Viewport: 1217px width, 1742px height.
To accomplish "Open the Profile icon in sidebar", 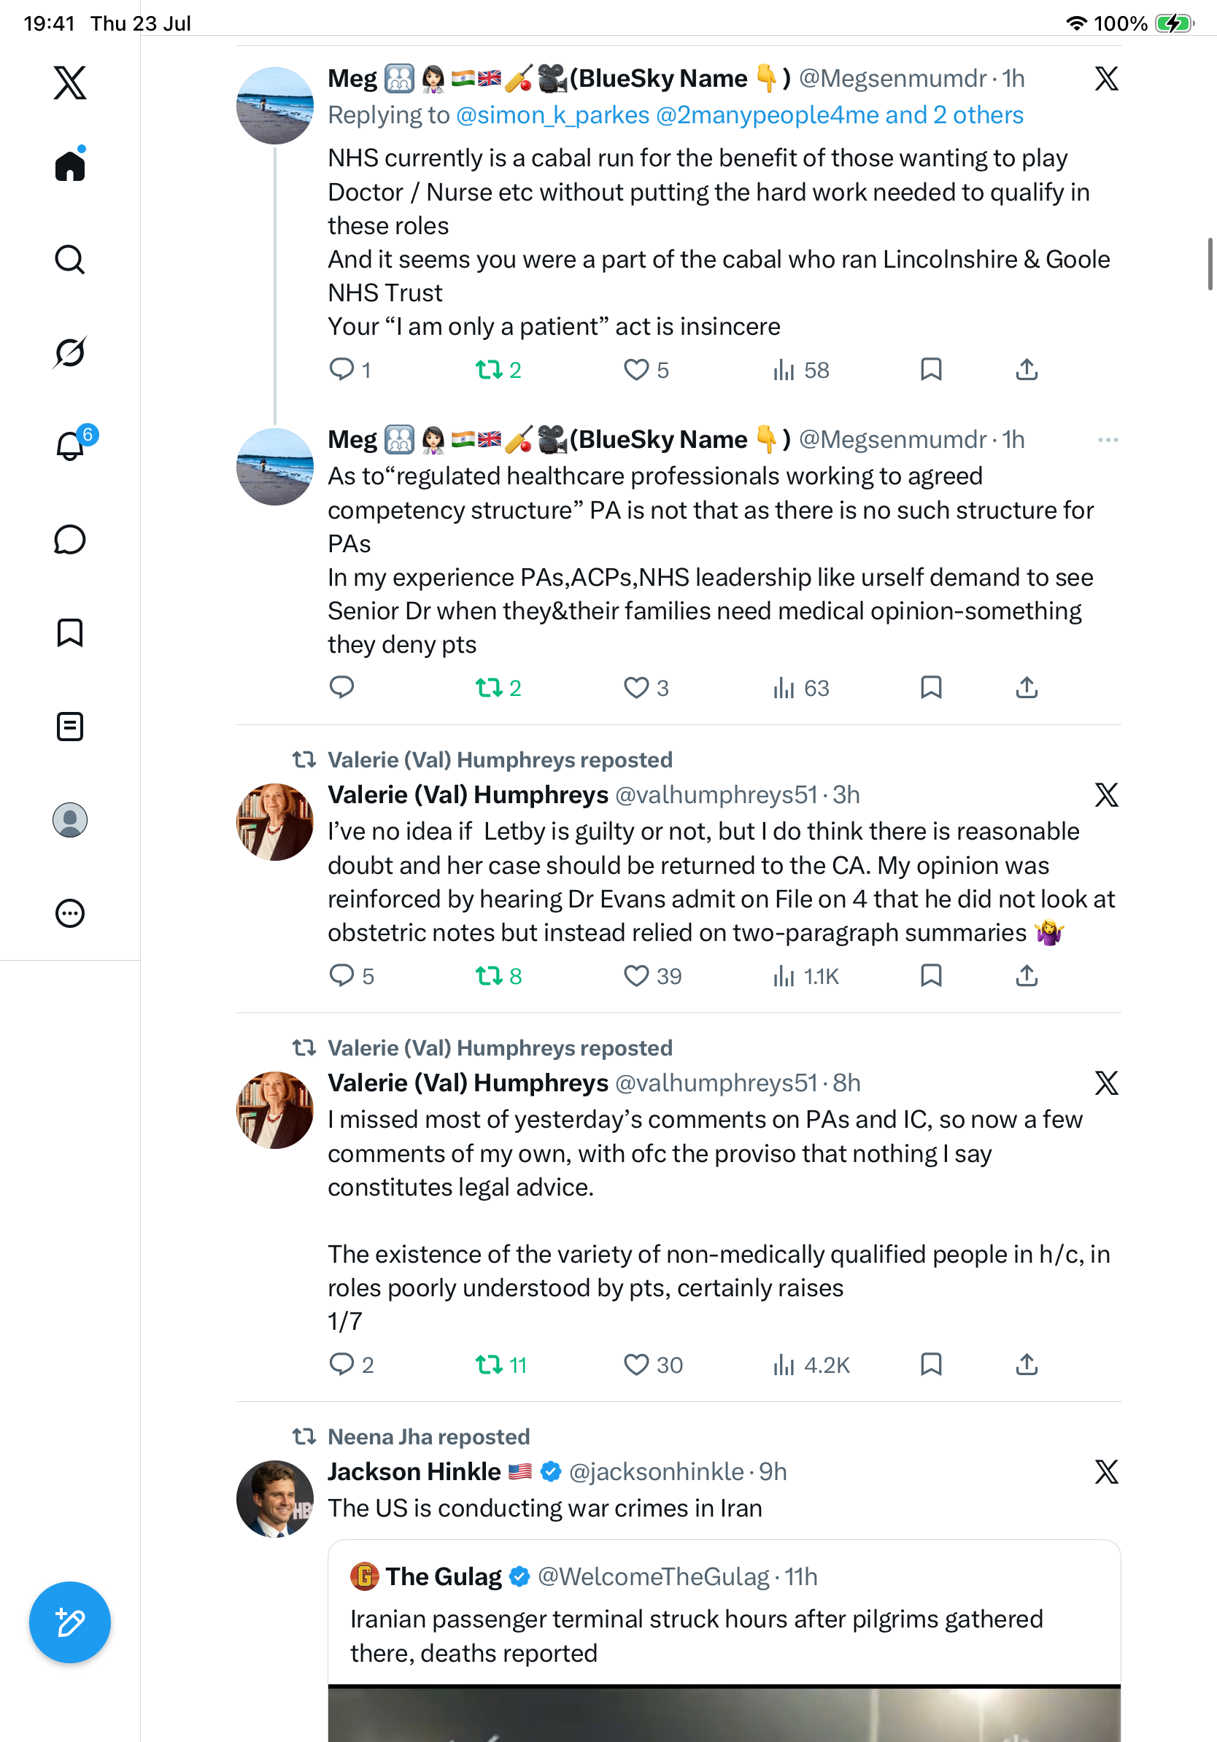I will pos(70,820).
